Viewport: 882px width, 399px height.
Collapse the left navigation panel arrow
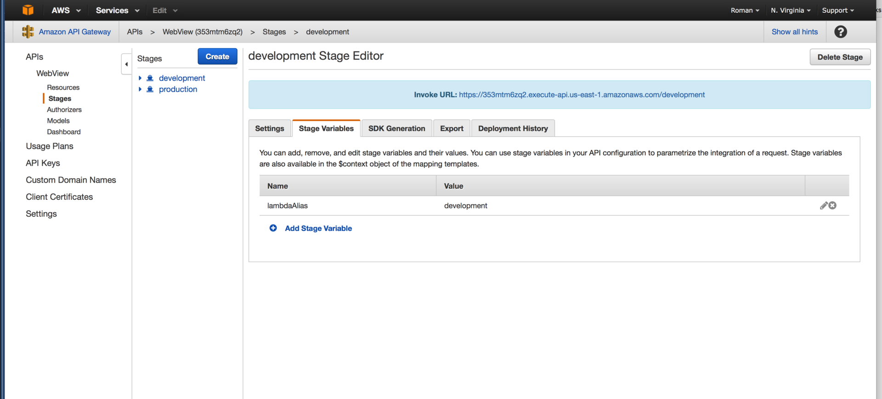(x=126, y=64)
